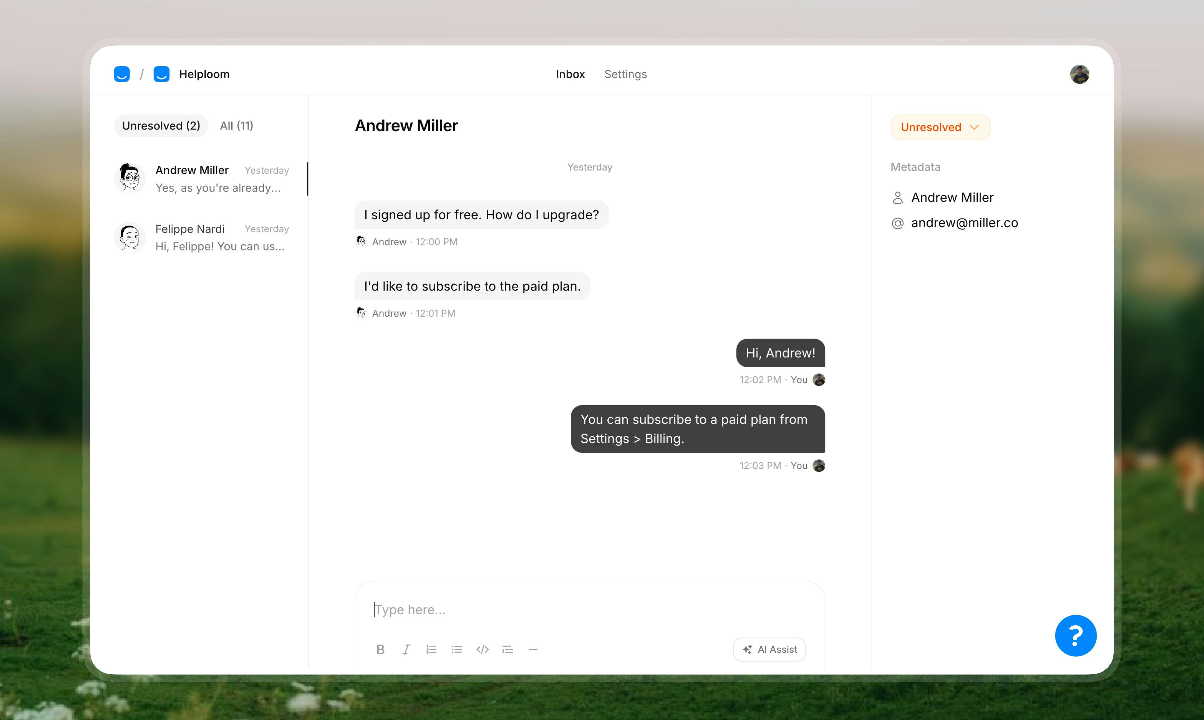Select the Andrew Miller conversation in the list

(x=204, y=178)
